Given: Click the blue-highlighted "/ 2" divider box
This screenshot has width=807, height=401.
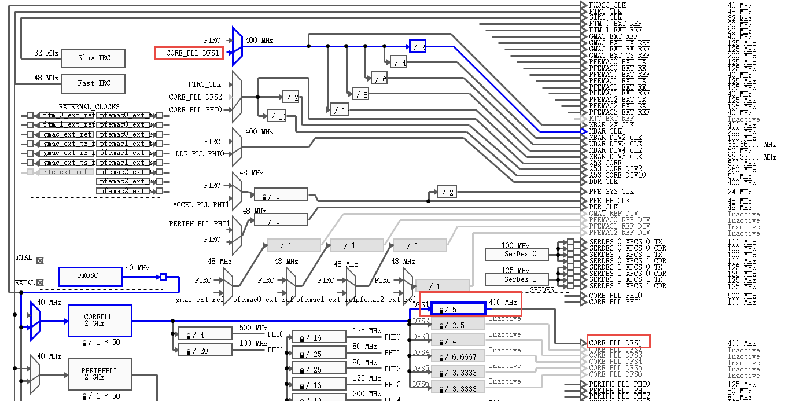Looking at the screenshot, I should point(418,46).
